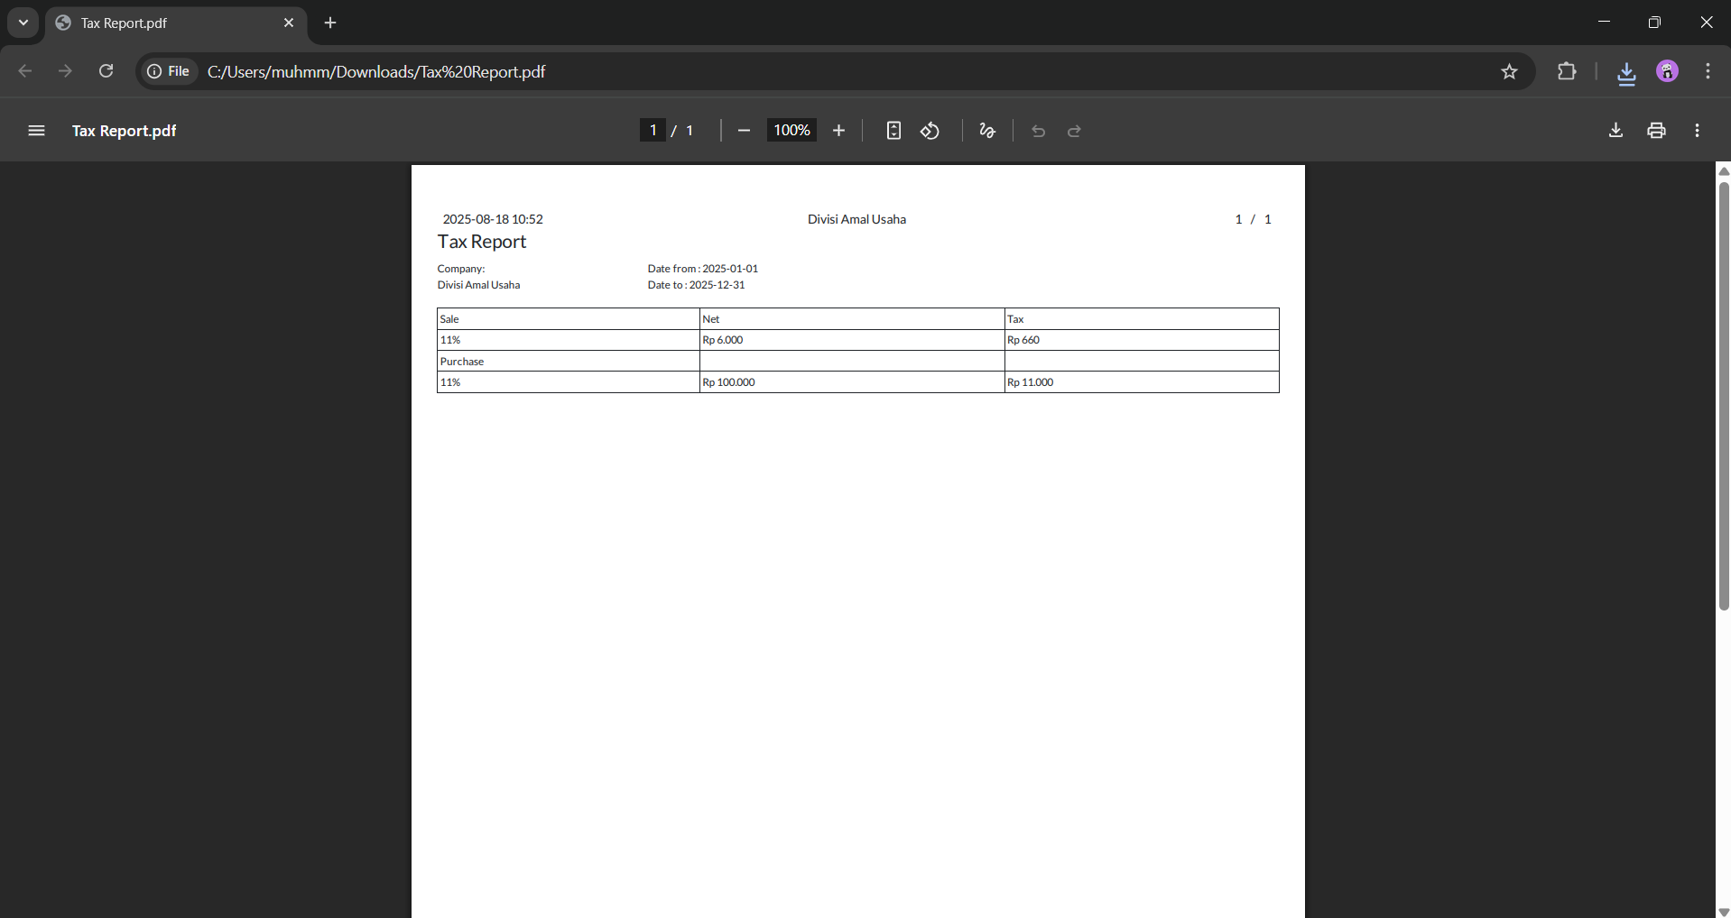Click the page number input field

tap(653, 131)
